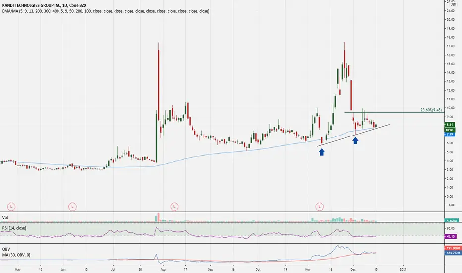Screen dimensions: 462x273
Task: Click the volume value tag 5.469M
Action: [x=452, y=221]
